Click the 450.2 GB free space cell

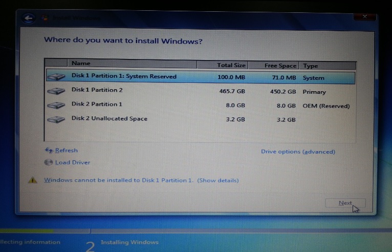tap(283, 92)
